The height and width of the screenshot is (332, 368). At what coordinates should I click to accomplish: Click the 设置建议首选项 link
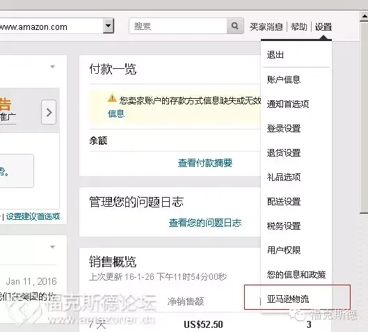pos(33,216)
